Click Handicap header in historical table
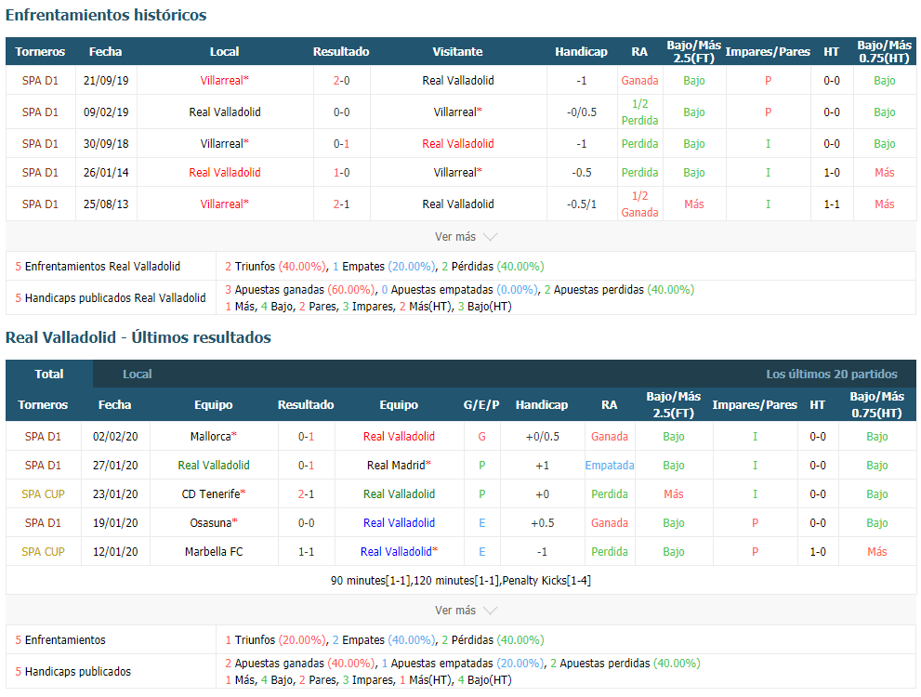The width and height of the screenshot is (921, 697). point(581,52)
